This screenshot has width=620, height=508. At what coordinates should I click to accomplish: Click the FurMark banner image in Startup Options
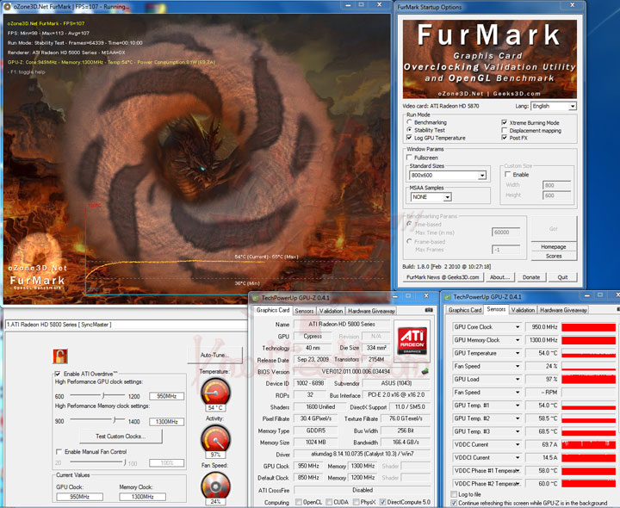pyautogui.click(x=489, y=59)
